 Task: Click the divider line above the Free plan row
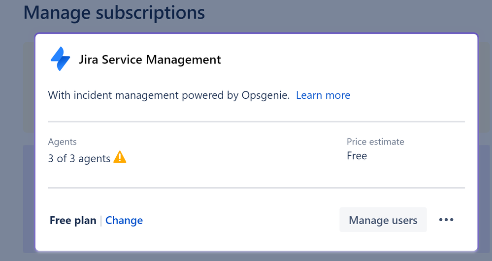coord(257,188)
